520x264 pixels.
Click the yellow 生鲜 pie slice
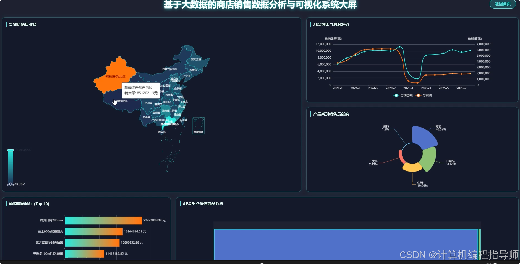coord(412,167)
